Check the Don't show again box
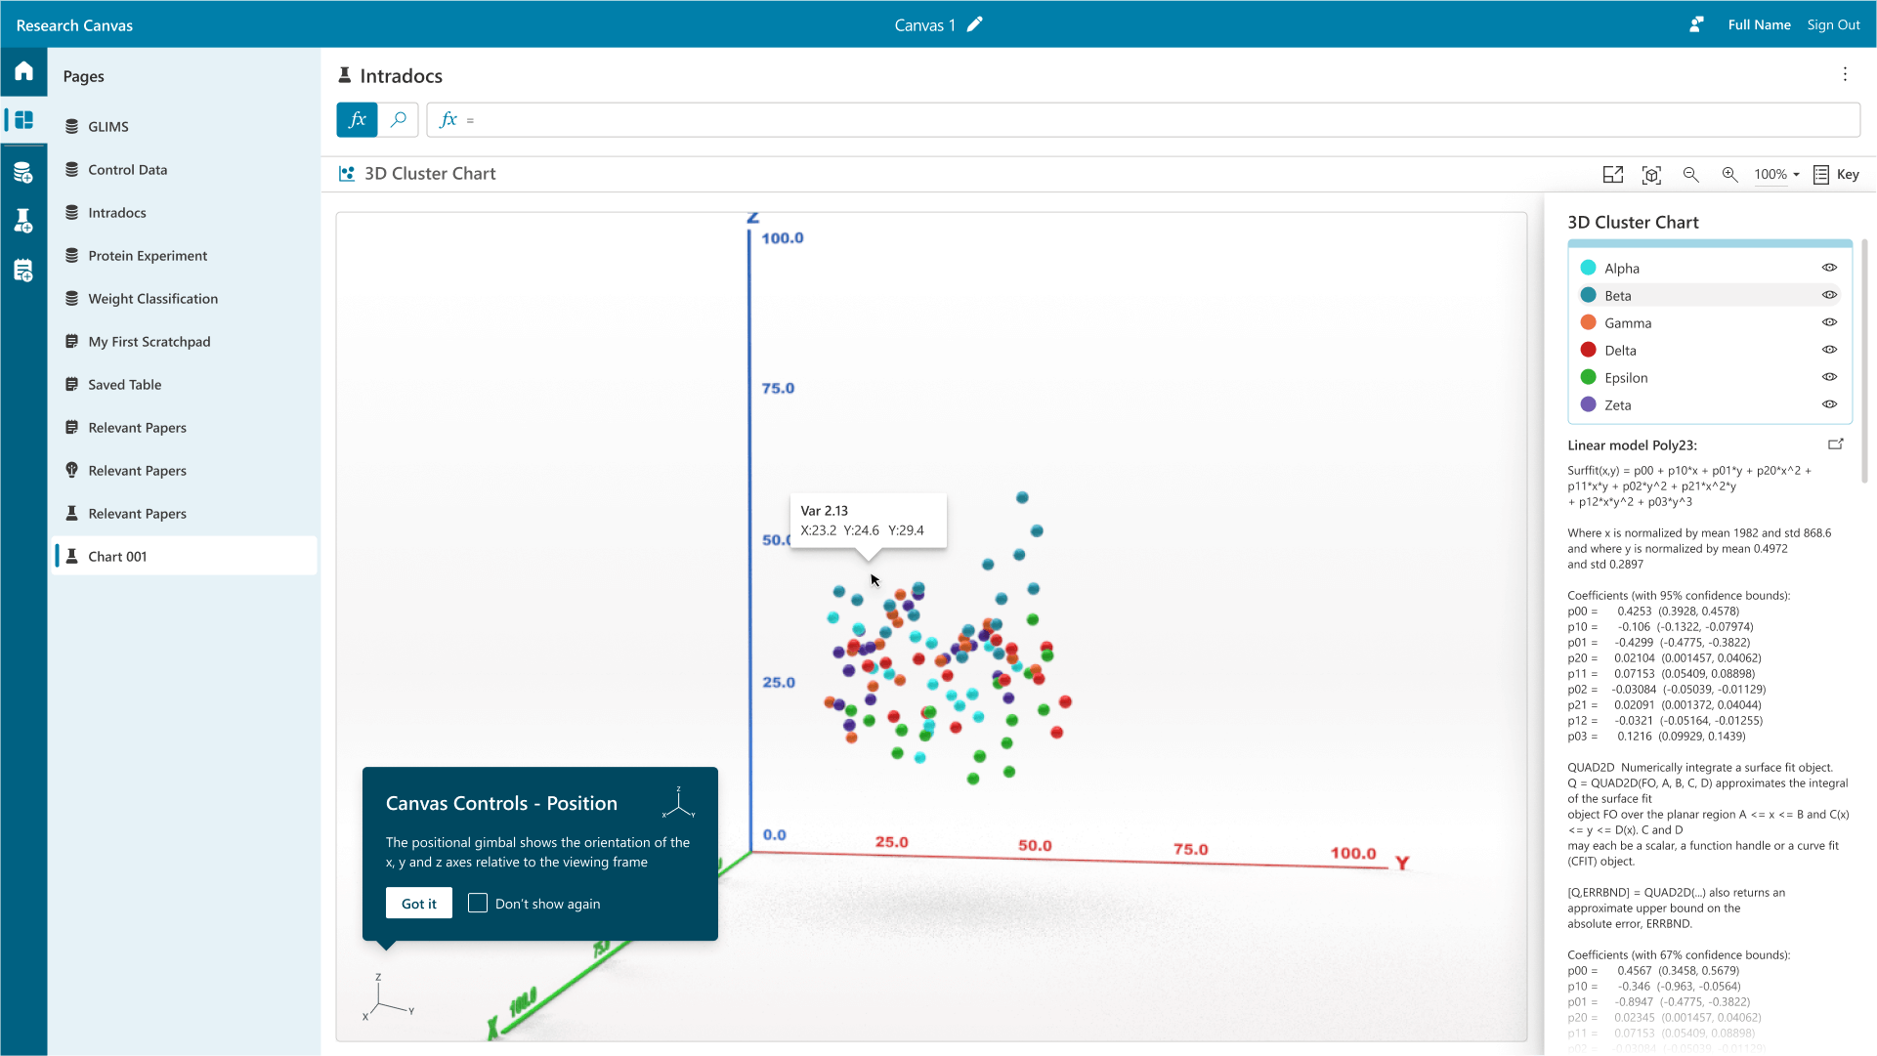The width and height of the screenshot is (1877, 1056). pos(477,903)
